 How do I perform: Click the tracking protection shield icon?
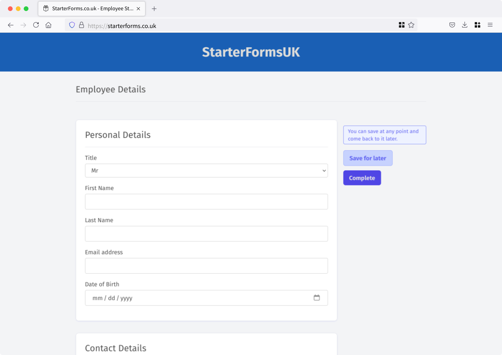[72, 25]
